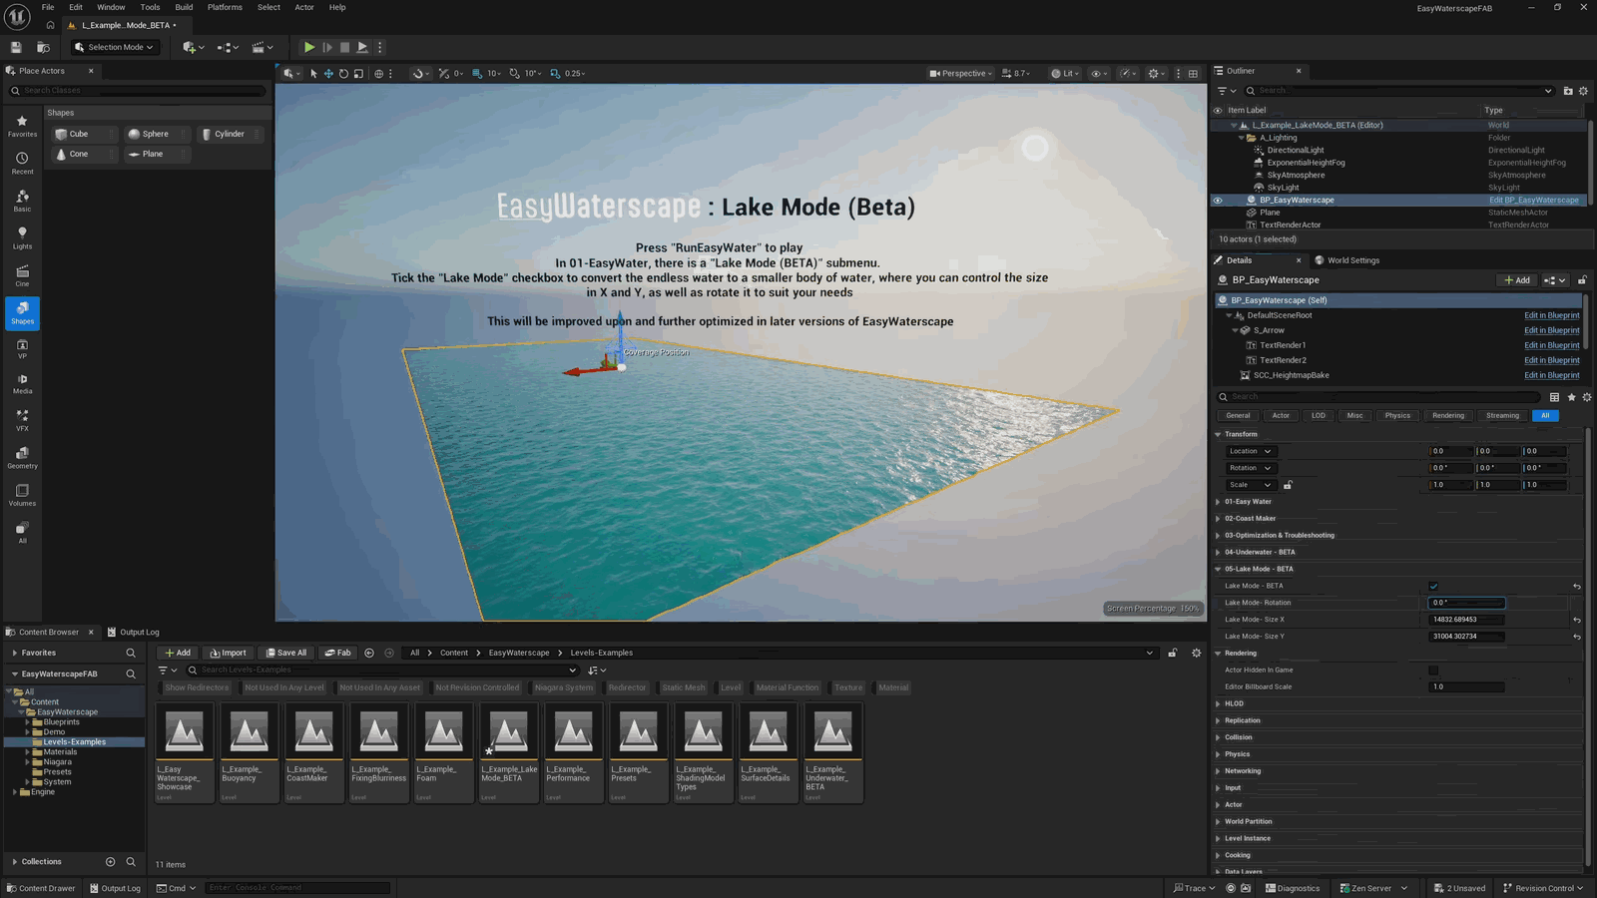Open the Lights category in Place Actors
1597x898 pixels.
[22, 237]
